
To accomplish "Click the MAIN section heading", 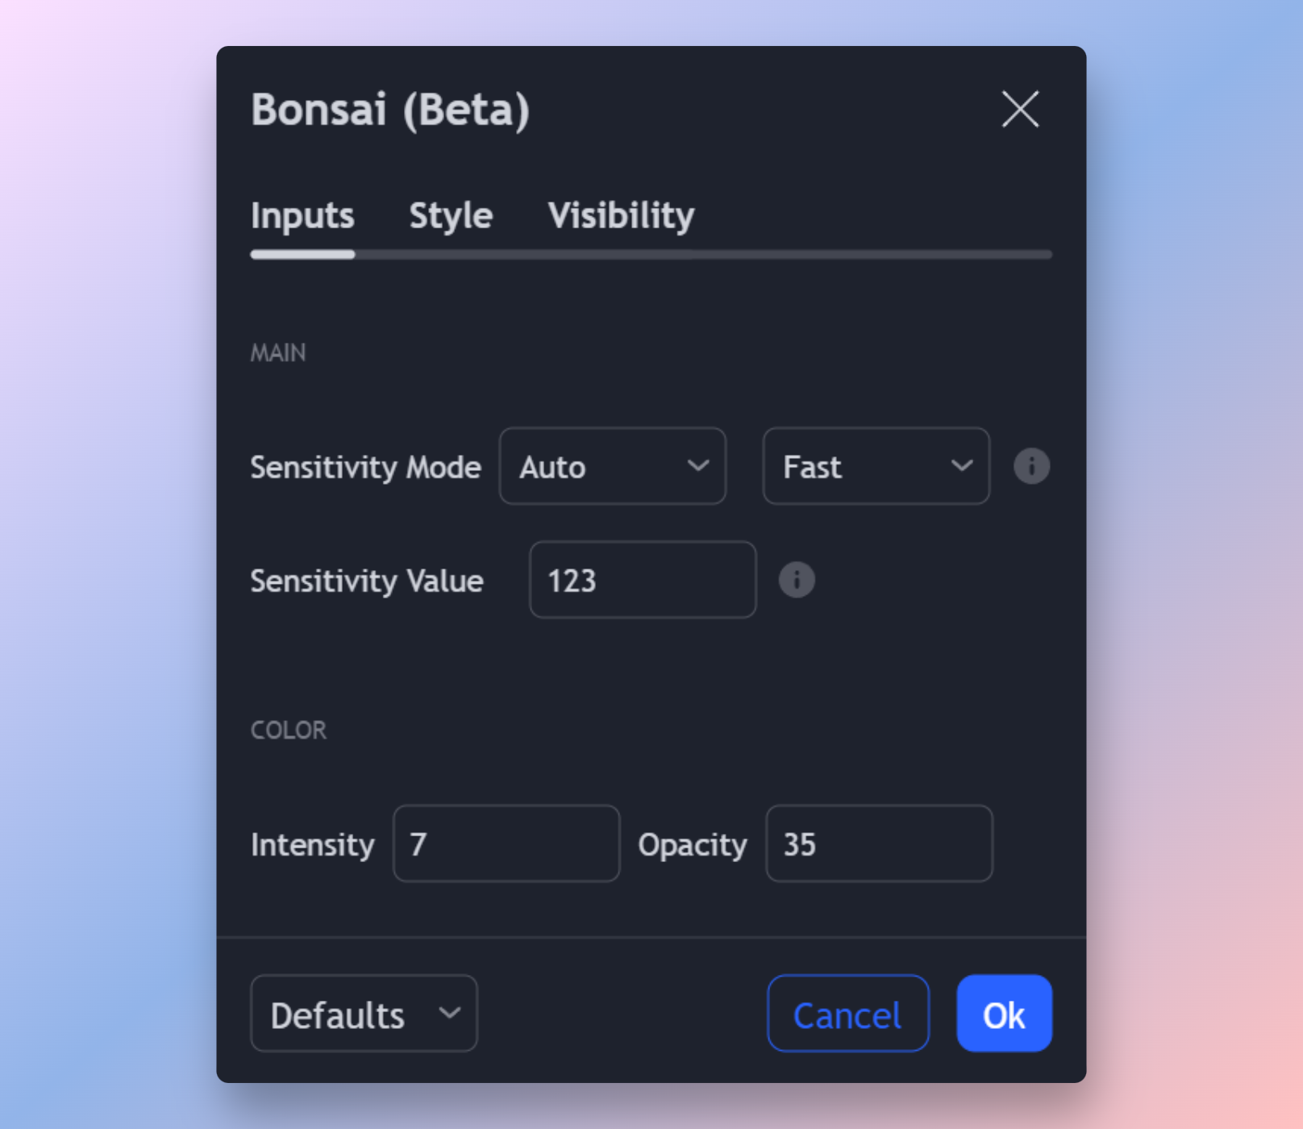I will coord(278,352).
